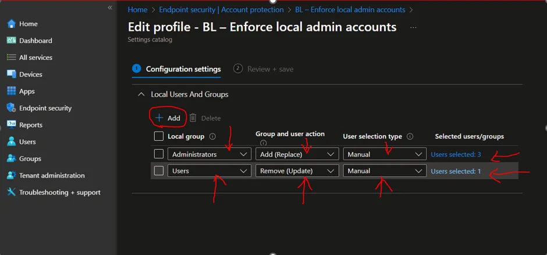
Task: Click the Devices icon in navigation
Action: tap(11, 75)
